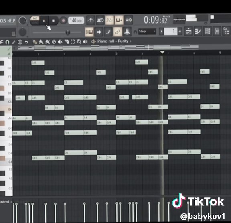Select the Draw pencil tool

coord(35,42)
